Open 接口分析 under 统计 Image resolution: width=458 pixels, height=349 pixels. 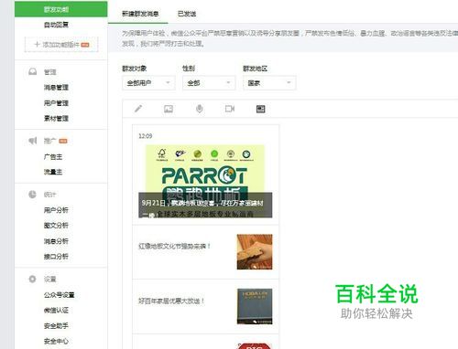[x=56, y=257]
